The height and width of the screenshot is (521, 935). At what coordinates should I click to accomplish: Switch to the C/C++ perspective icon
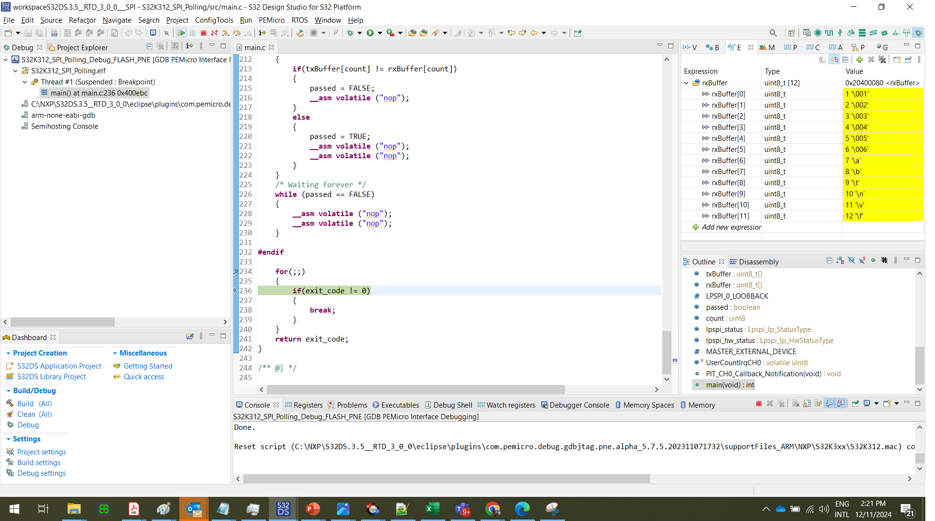point(807,33)
